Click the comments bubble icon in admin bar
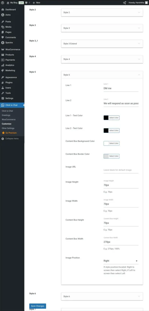 [26, 3]
